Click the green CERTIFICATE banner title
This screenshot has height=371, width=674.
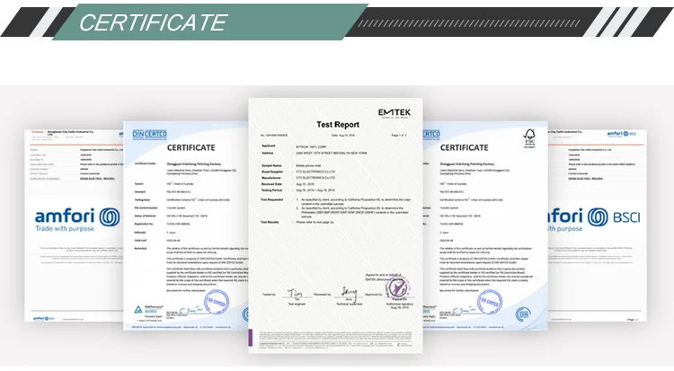[x=153, y=22]
